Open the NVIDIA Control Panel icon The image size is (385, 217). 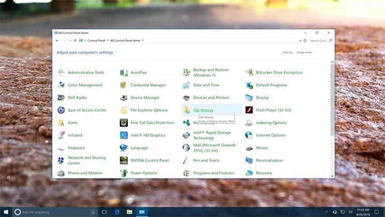[124, 160]
